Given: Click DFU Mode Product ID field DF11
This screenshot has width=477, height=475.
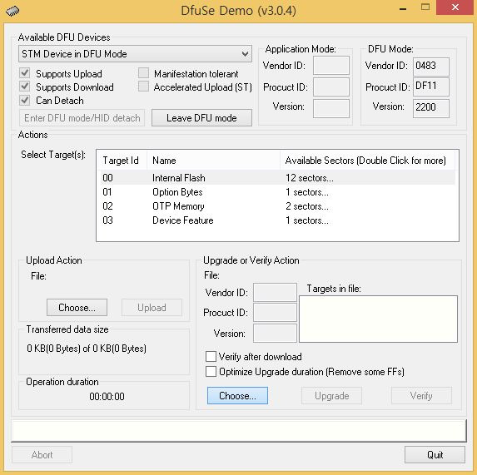Looking at the screenshot, I should coord(431,87).
